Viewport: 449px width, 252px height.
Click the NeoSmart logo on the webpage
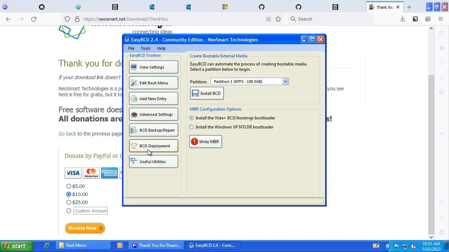(x=72, y=32)
